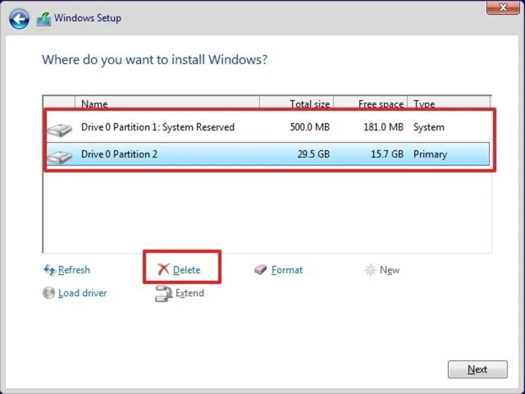The height and width of the screenshot is (394, 525).
Task: Click the drive icon beside Partition 2
Action: pos(60,155)
